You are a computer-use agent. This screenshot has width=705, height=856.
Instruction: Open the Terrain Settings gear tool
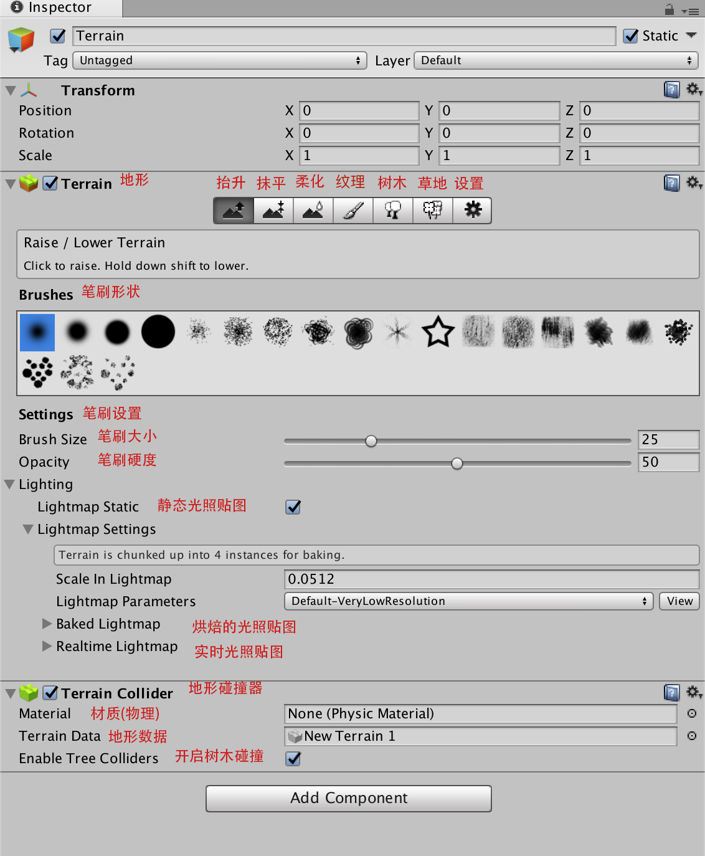click(473, 211)
